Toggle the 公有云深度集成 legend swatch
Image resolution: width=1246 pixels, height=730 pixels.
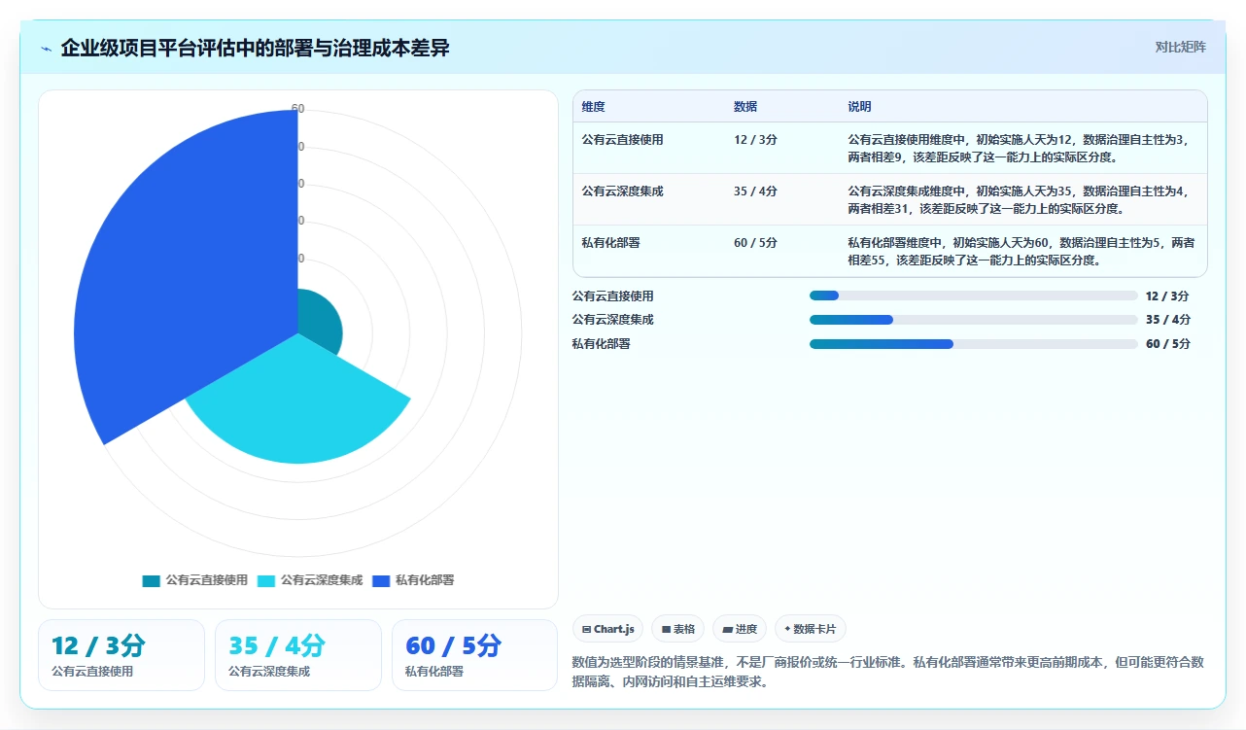tap(266, 580)
